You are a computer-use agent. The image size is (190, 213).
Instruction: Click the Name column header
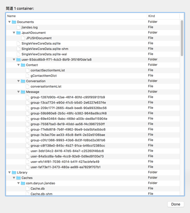click(76, 16)
